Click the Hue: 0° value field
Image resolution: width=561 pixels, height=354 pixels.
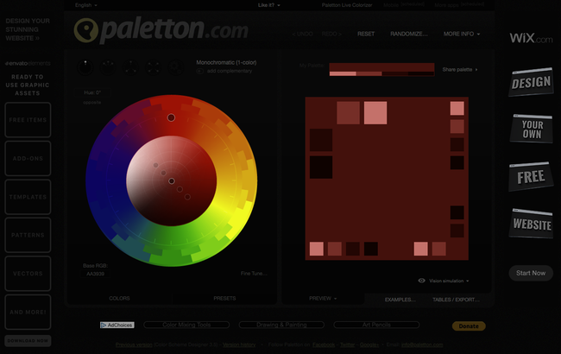(92, 92)
